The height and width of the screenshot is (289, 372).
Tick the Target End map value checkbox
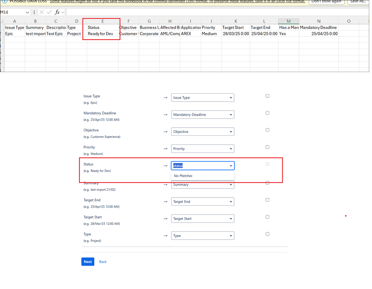tap(267, 200)
